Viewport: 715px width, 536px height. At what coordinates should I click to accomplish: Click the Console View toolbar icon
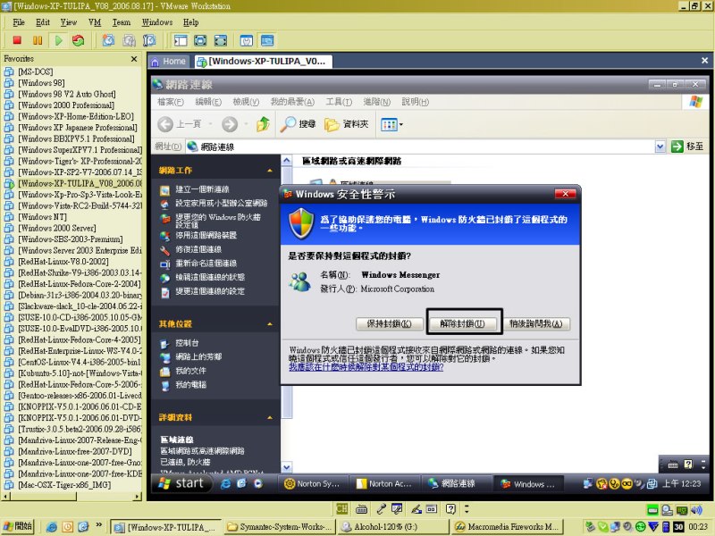[x=267, y=40]
